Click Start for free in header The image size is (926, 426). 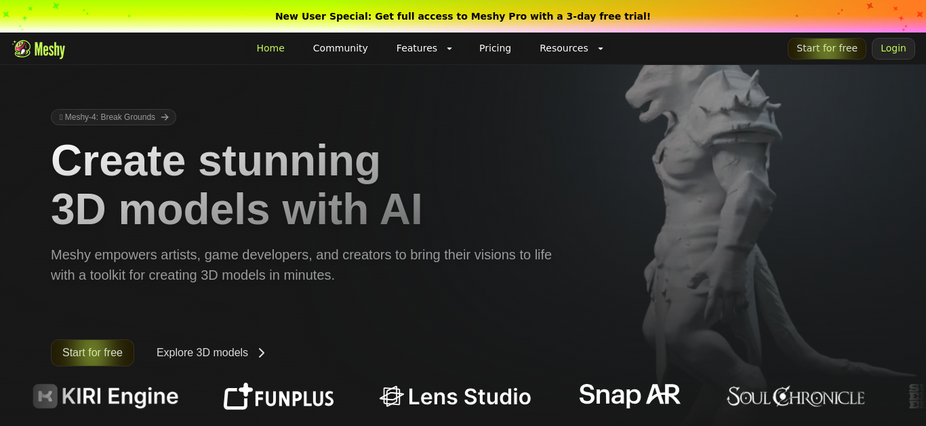click(x=827, y=48)
